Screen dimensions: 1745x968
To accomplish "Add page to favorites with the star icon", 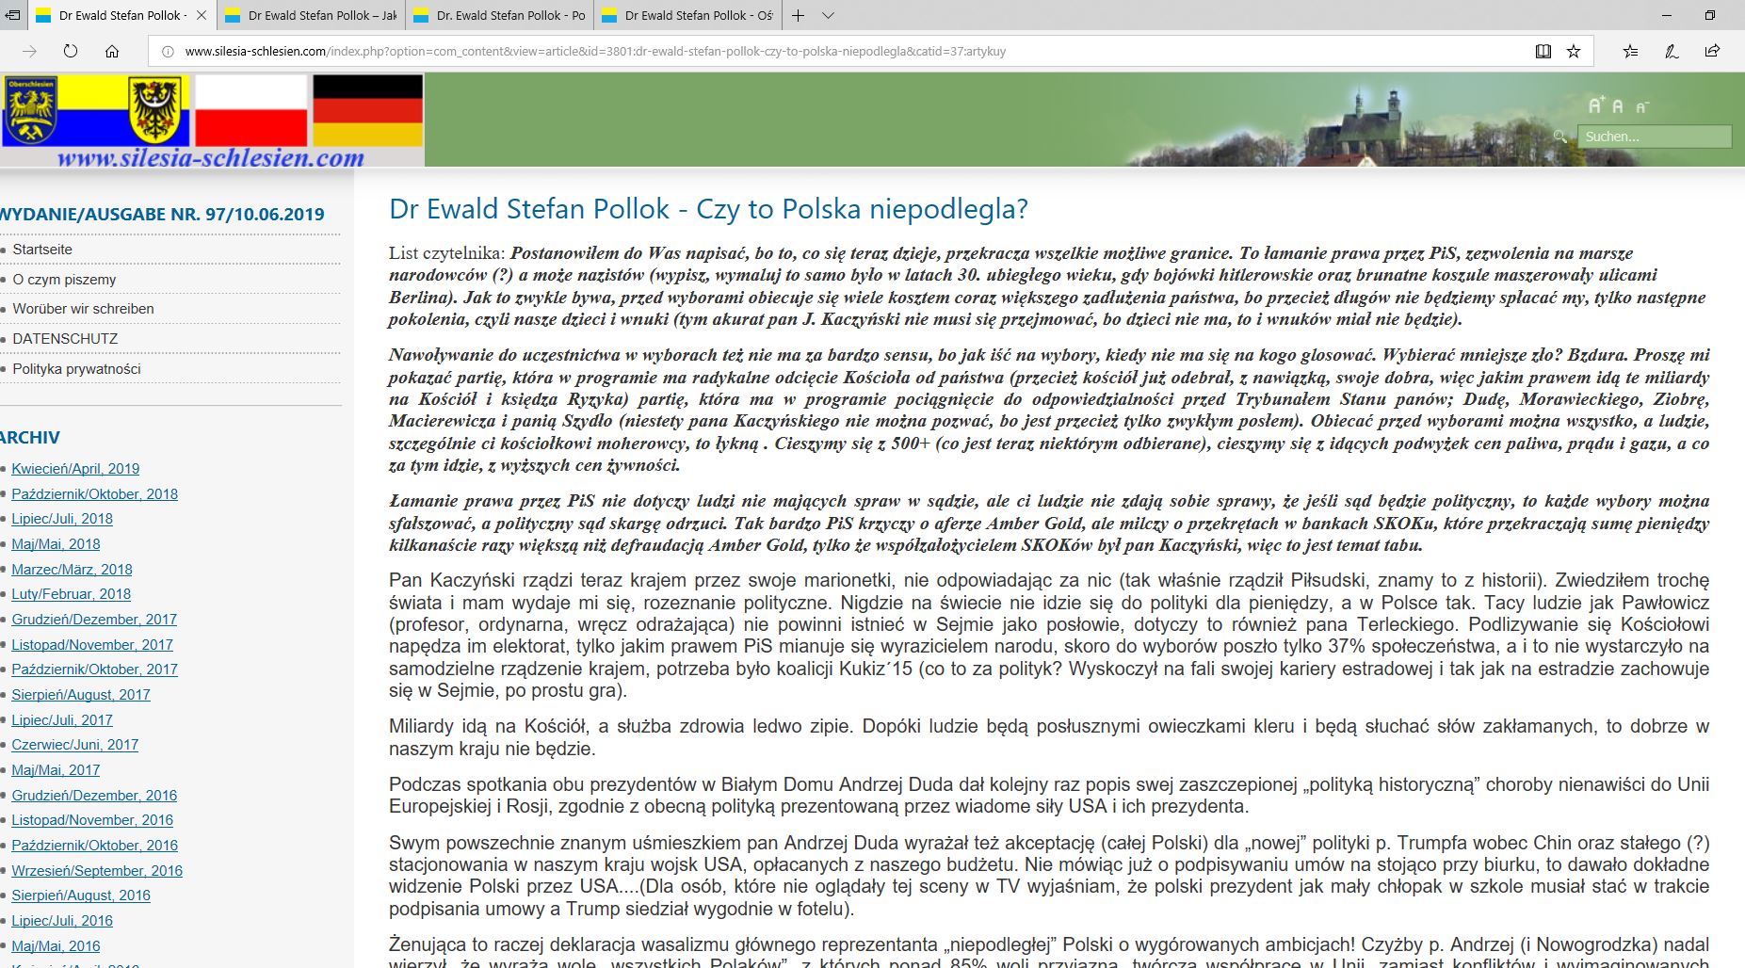I will [x=1574, y=52].
